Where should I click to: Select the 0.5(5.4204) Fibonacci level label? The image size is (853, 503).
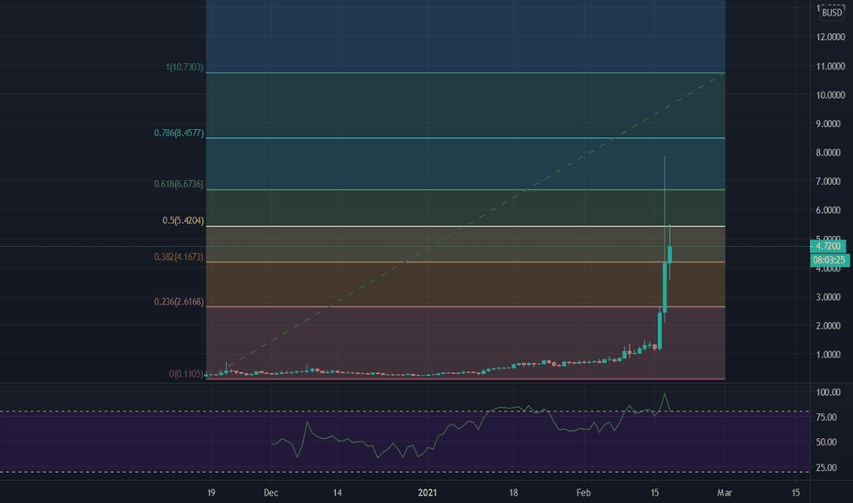coord(183,220)
